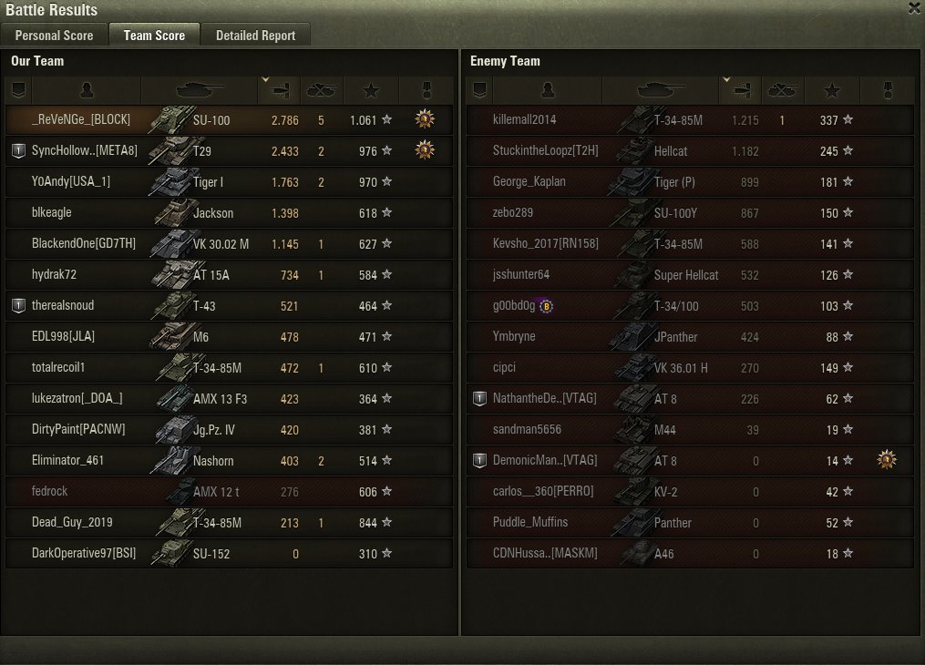This screenshot has width=925, height=665.
Task: Select player blkeagle
Action: [51, 212]
